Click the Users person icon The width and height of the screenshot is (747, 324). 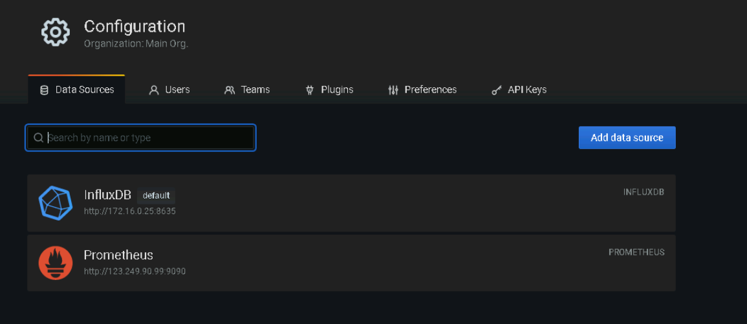(153, 90)
